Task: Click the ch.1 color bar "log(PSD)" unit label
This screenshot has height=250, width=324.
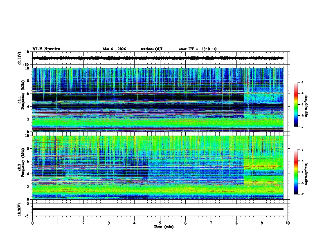Action: click(x=306, y=106)
